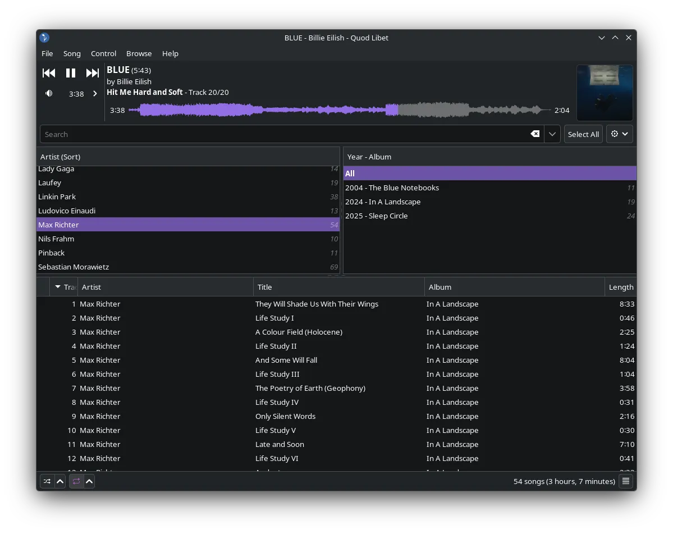Clear the search text with the backspace icon

pyautogui.click(x=535, y=134)
